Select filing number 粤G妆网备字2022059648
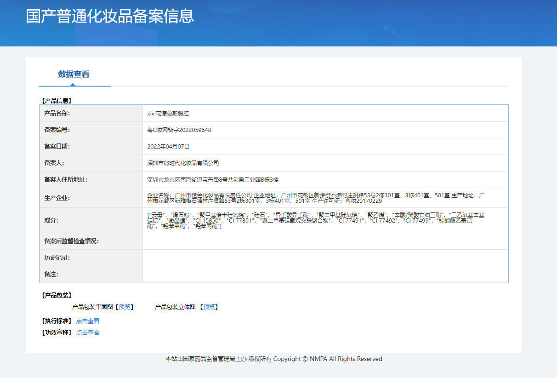The image size is (557, 378). (179, 130)
